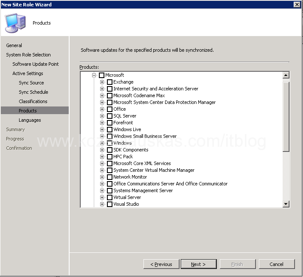Expand the Forefront node
The height and width of the screenshot is (277, 303).
pos(102,123)
